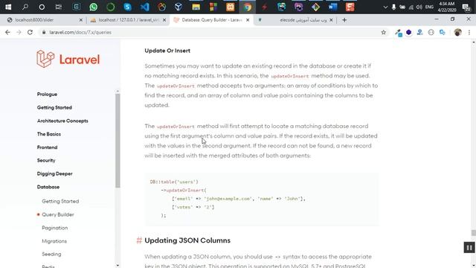This screenshot has height=268, width=476.
Task: Open the Chrome three-dot menu
Action: (x=469, y=32)
